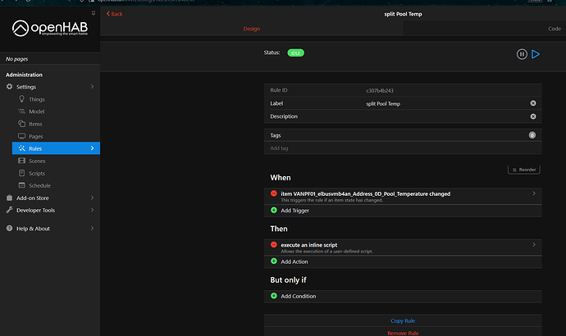The height and width of the screenshot is (336, 566).
Task: Expand the Rules item chevron
Action: [92, 148]
